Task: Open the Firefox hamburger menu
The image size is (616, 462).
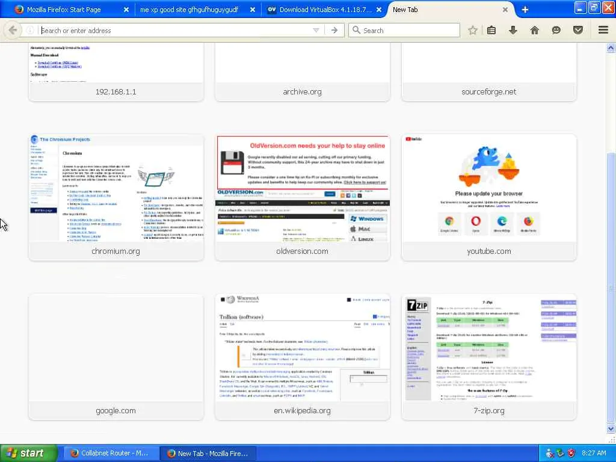Action: 603,30
